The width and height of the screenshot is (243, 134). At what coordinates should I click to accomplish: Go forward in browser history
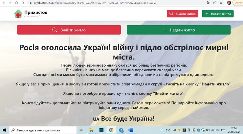coord(10,3)
